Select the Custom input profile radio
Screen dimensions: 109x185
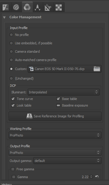point(11,69)
